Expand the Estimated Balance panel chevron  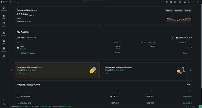(x=104, y=24)
